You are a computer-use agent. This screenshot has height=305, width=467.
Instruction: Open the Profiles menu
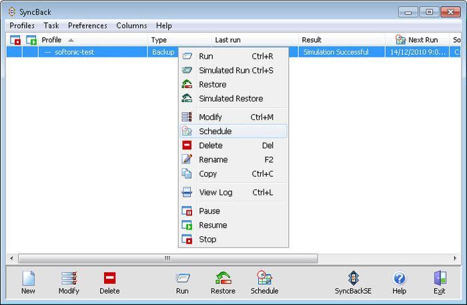(x=22, y=25)
